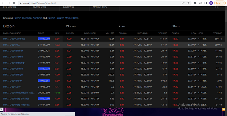
Task: Sort by 7 days CHNG% header
Action: pyautogui.click(x=123, y=33)
